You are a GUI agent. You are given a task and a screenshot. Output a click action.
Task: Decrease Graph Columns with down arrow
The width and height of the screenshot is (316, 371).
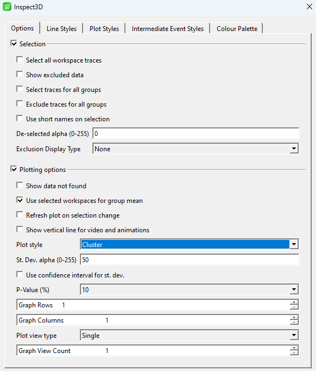(294, 322)
